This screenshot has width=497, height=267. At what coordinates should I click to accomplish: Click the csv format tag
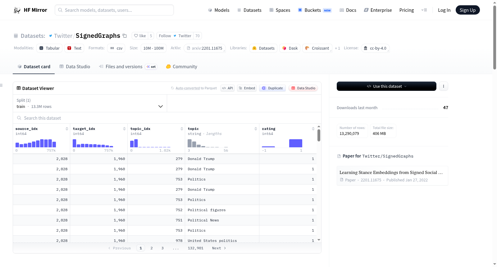[x=116, y=48]
